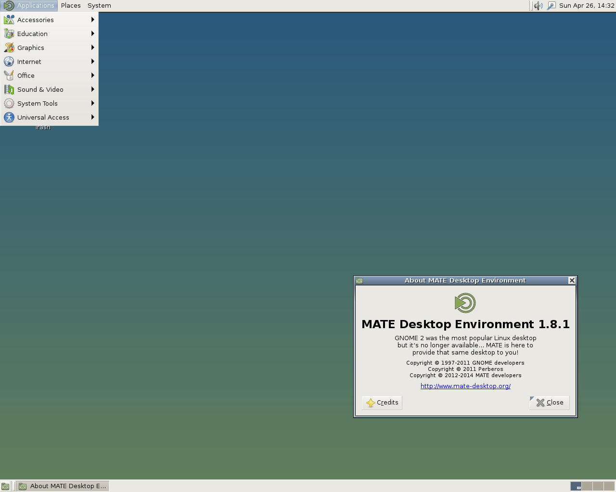Click the "Copyright © 2012-2014 MATE developers" line
This screenshot has height=492, width=616.
[465, 375]
